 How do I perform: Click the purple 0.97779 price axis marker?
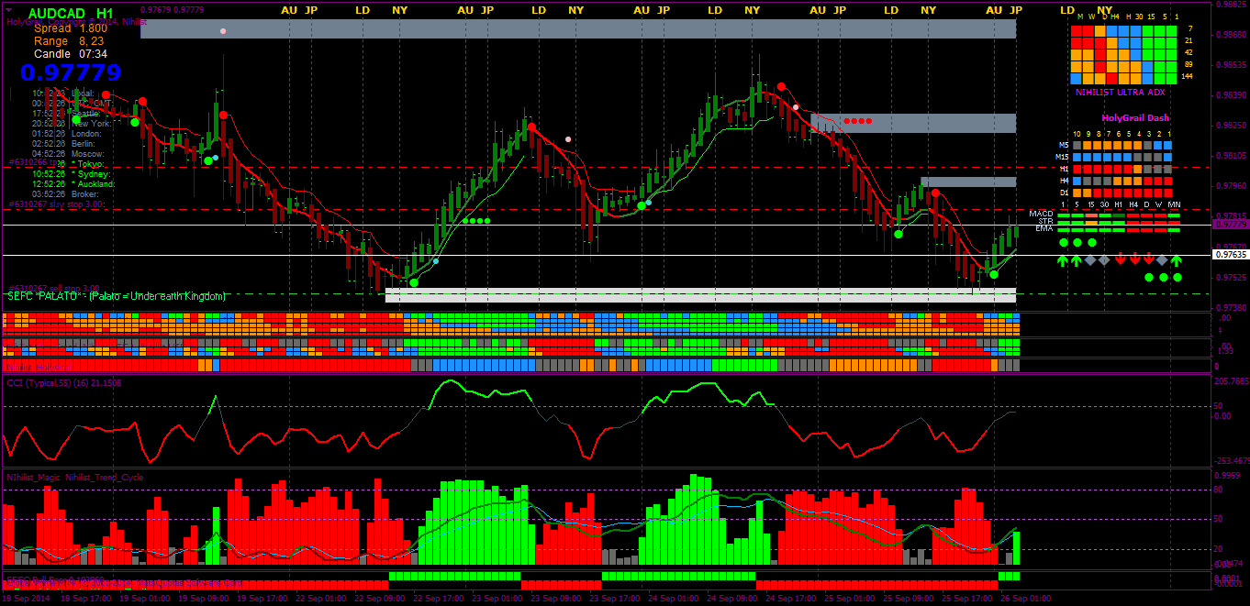coord(1230,224)
